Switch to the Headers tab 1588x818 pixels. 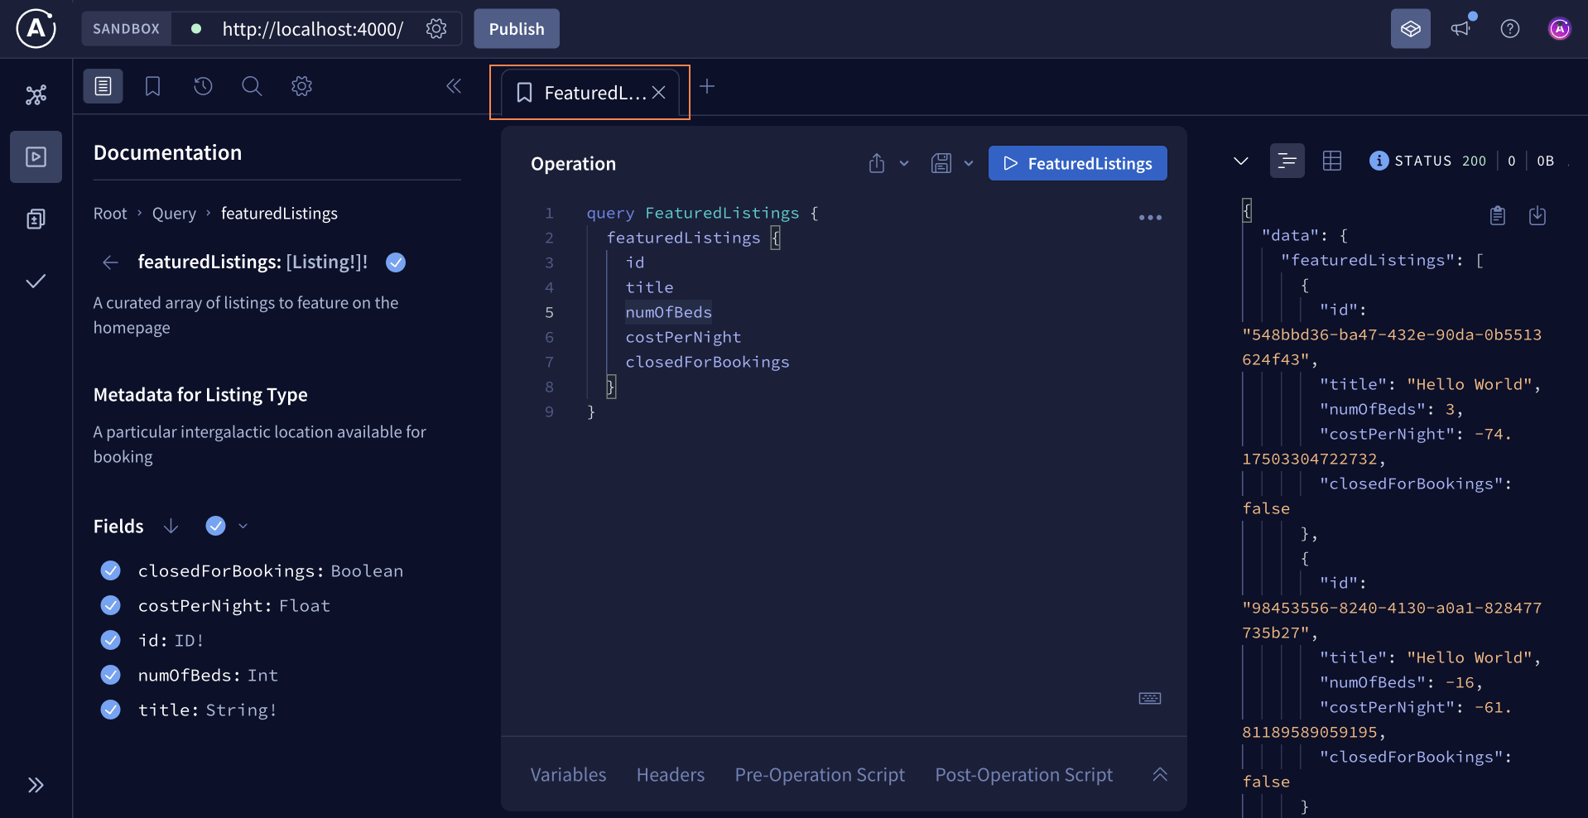click(670, 775)
